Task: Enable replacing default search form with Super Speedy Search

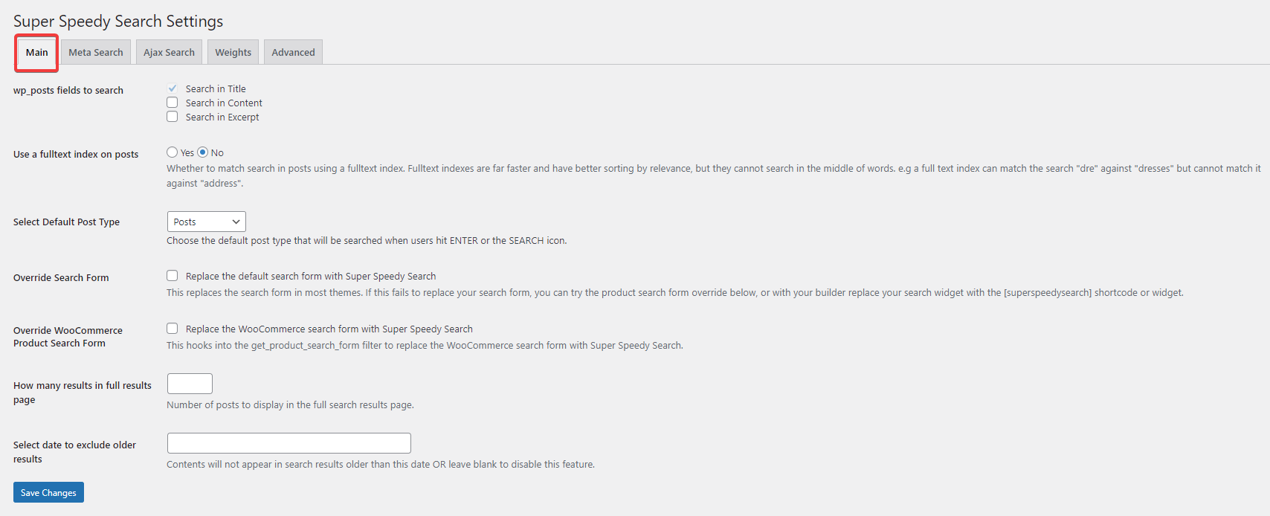Action: (x=172, y=275)
